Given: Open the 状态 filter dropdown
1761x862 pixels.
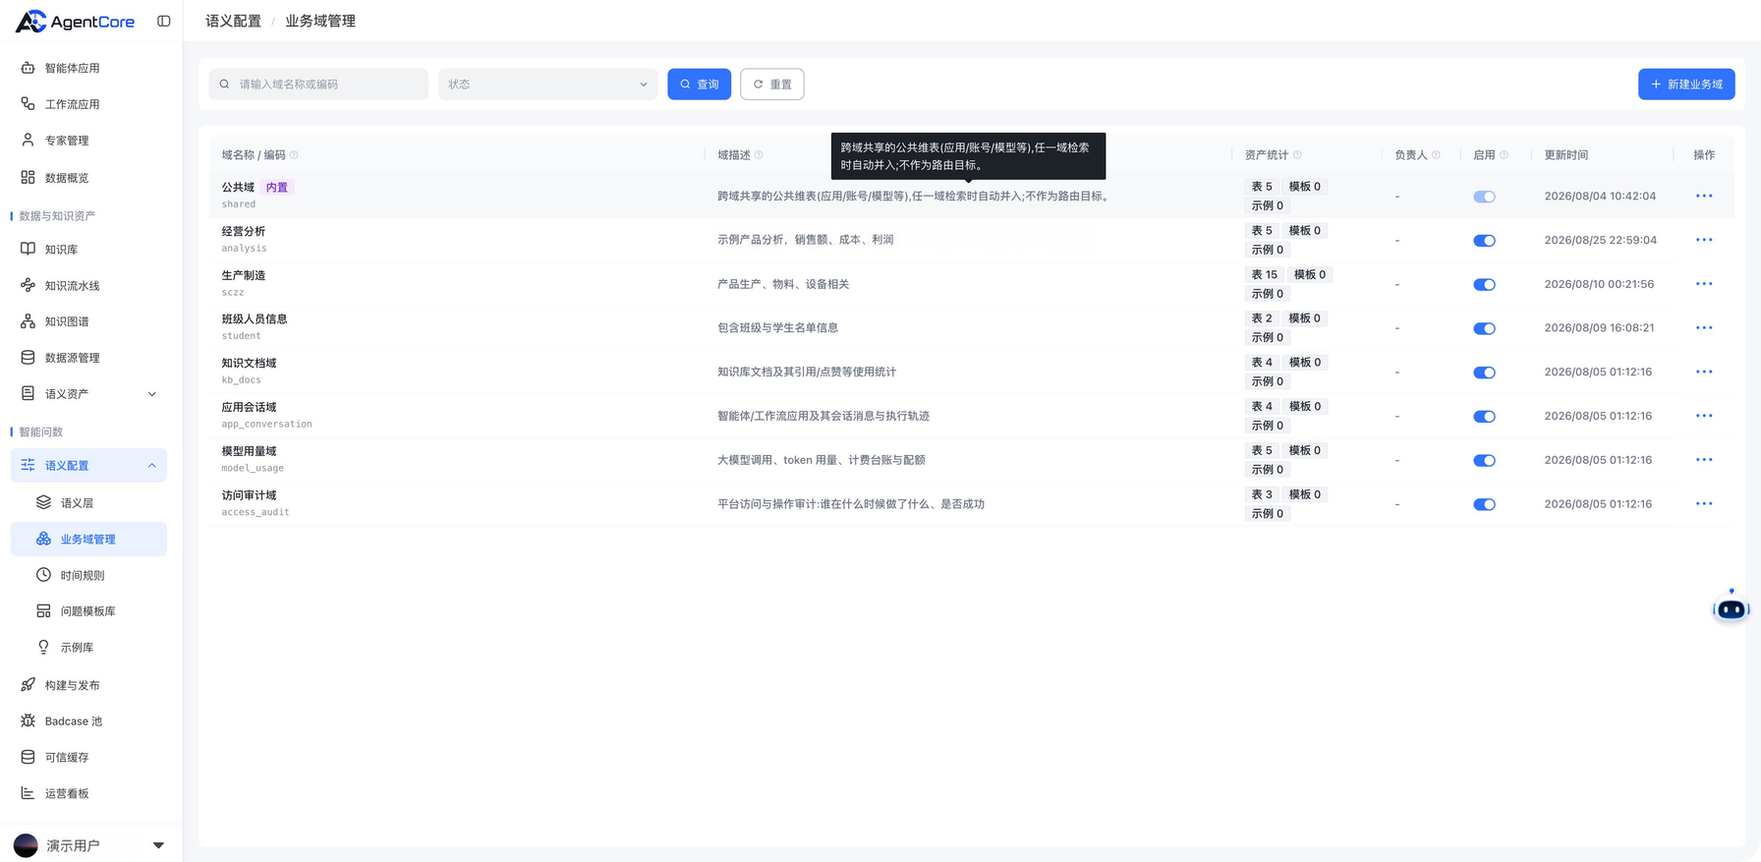Looking at the screenshot, I should [x=547, y=85].
